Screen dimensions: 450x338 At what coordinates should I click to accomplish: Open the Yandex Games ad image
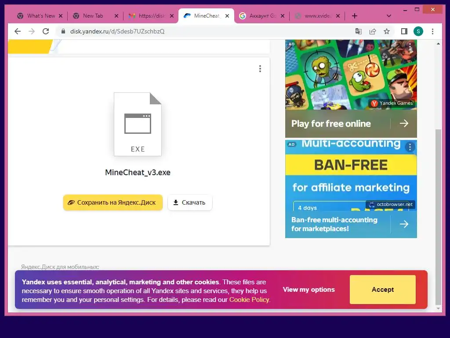pos(351,75)
